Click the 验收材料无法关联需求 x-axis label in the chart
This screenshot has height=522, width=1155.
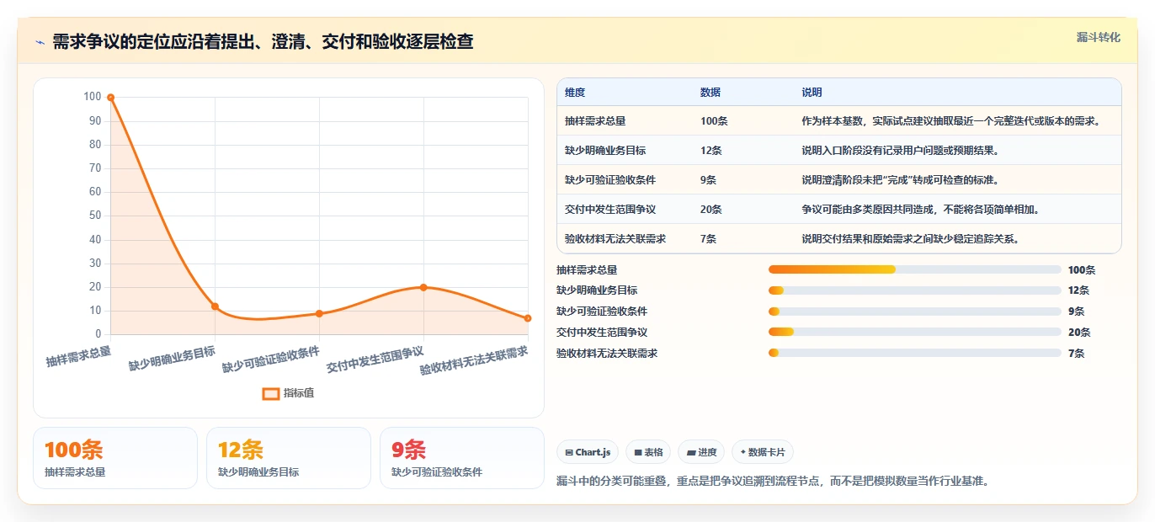point(475,361)
